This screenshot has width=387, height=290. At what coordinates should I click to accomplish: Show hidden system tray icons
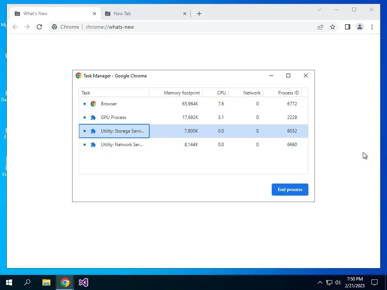(320, 282)
